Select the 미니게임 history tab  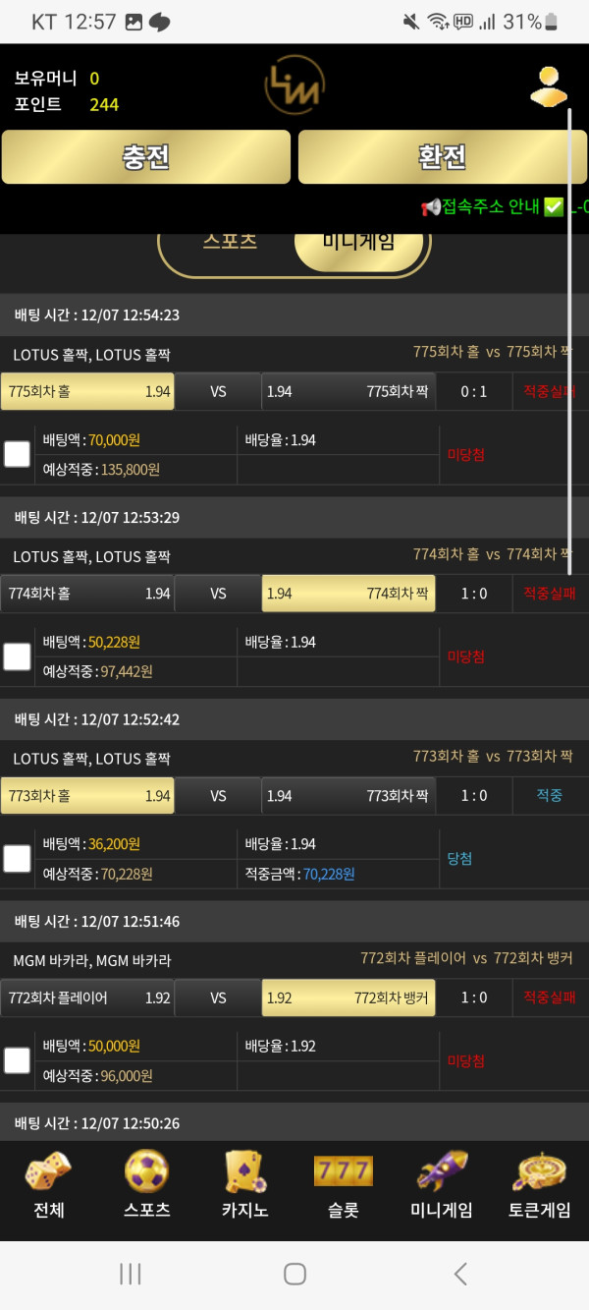click(358, 244)
